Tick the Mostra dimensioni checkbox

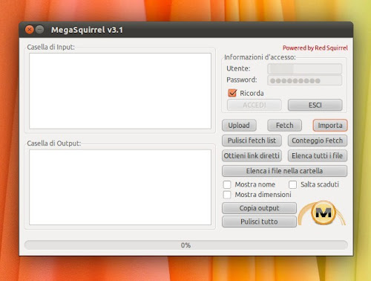[227, 195]
